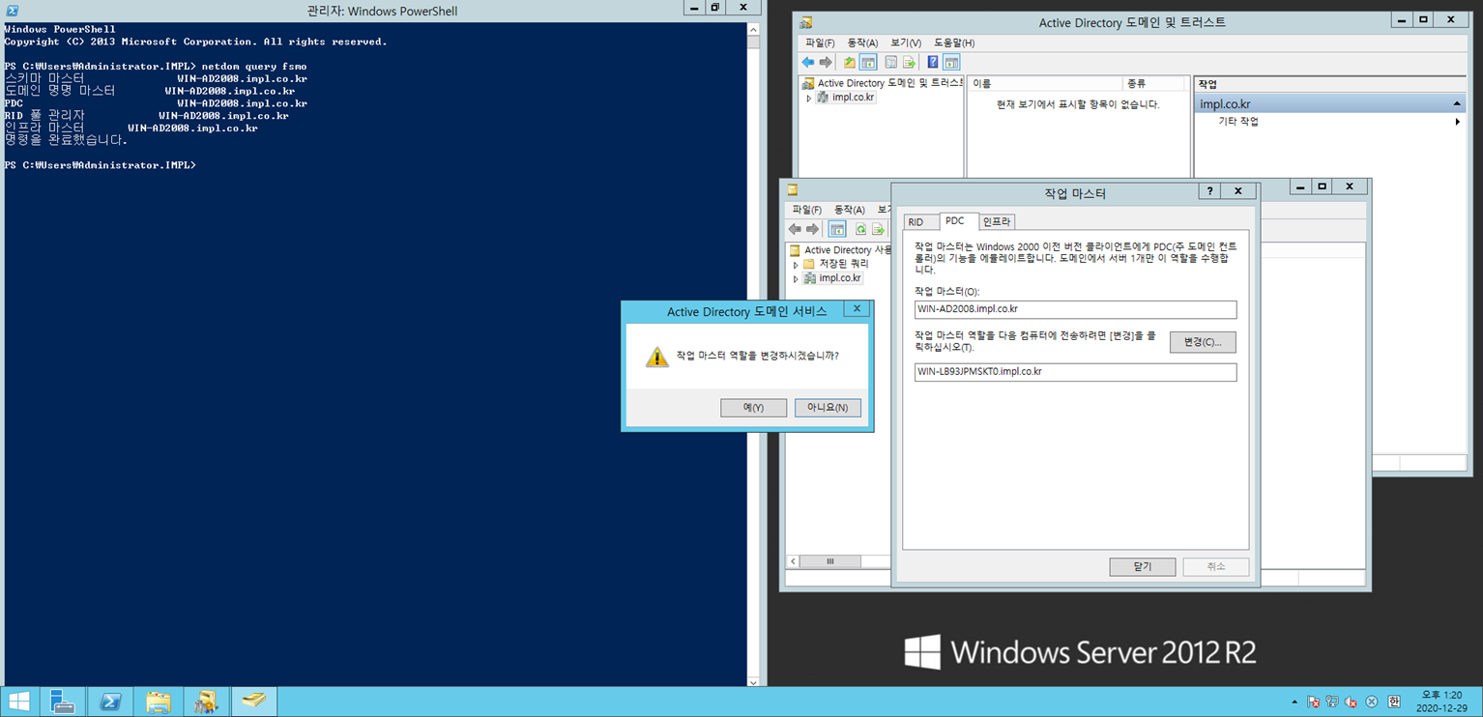Go Back arrow in Users and Computers window
This screenshot has height=717, width=1483.
795,229
